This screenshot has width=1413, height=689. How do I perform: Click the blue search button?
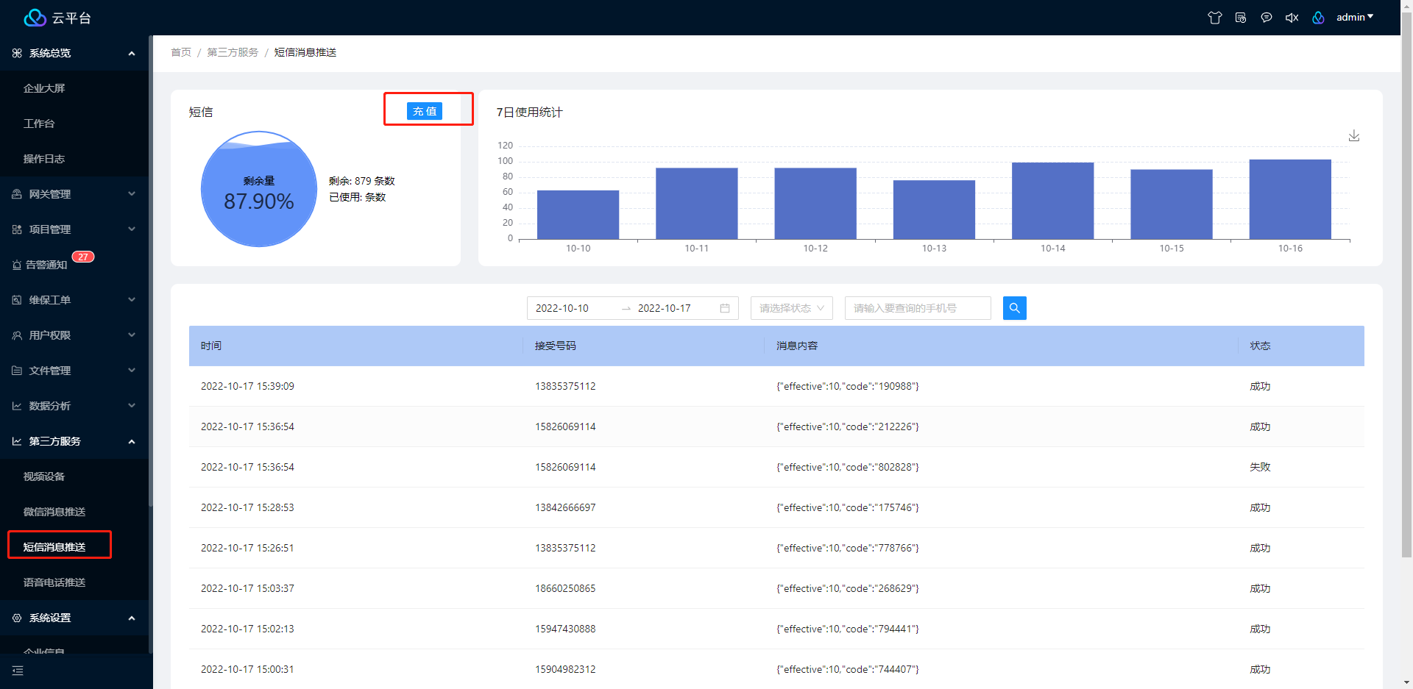(x=1015, y=308)
